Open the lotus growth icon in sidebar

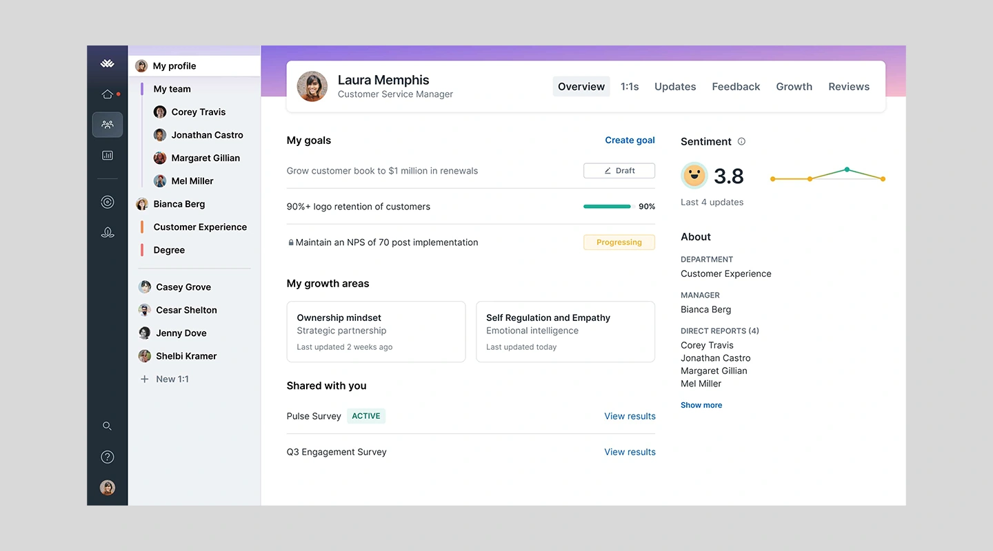(x=107, y=232)
